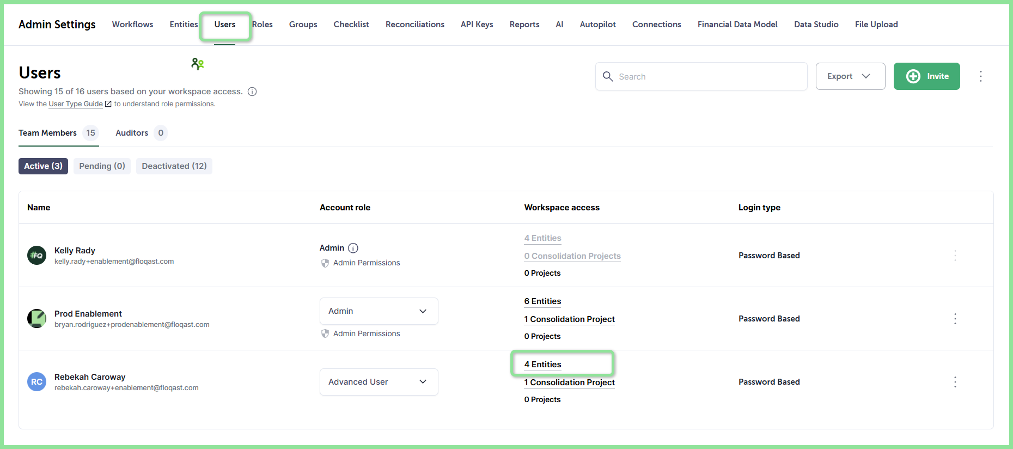Click the magnifier icon in the search box
The image size is (1013, 449).
608,76
